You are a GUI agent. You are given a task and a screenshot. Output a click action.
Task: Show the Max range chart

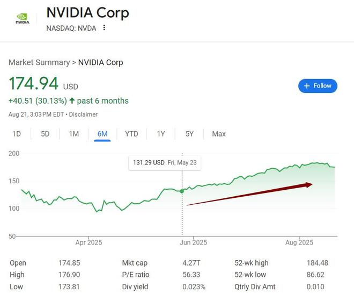[219, 134]
